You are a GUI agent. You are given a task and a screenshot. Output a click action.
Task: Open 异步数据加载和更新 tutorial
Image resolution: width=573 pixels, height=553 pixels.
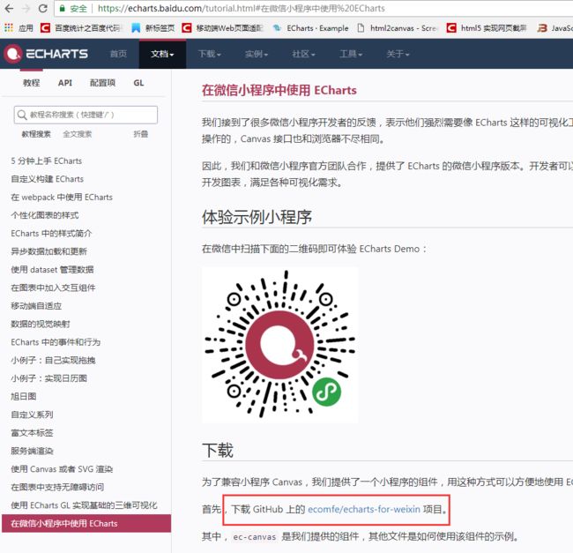(x=49, y=251)
